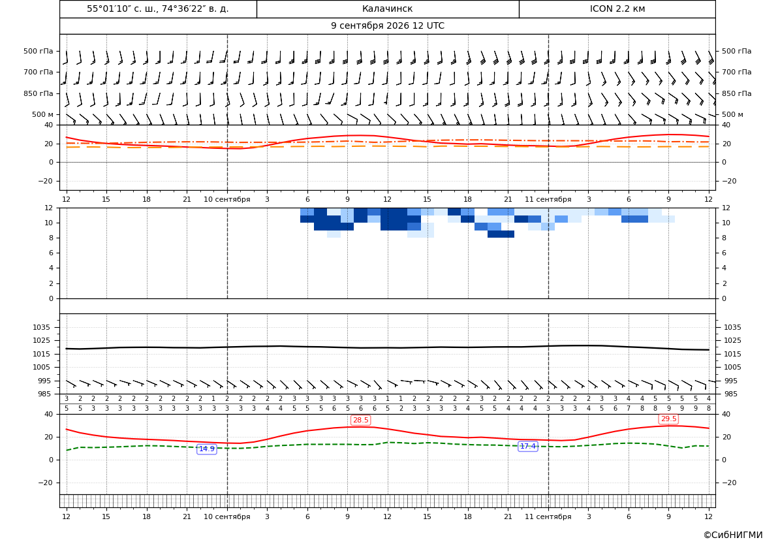The width and height of the screenshot is (763, 540).
Task: Click the 9 сентября 2026 12 UTC header
Action: (x=387, y=26)
